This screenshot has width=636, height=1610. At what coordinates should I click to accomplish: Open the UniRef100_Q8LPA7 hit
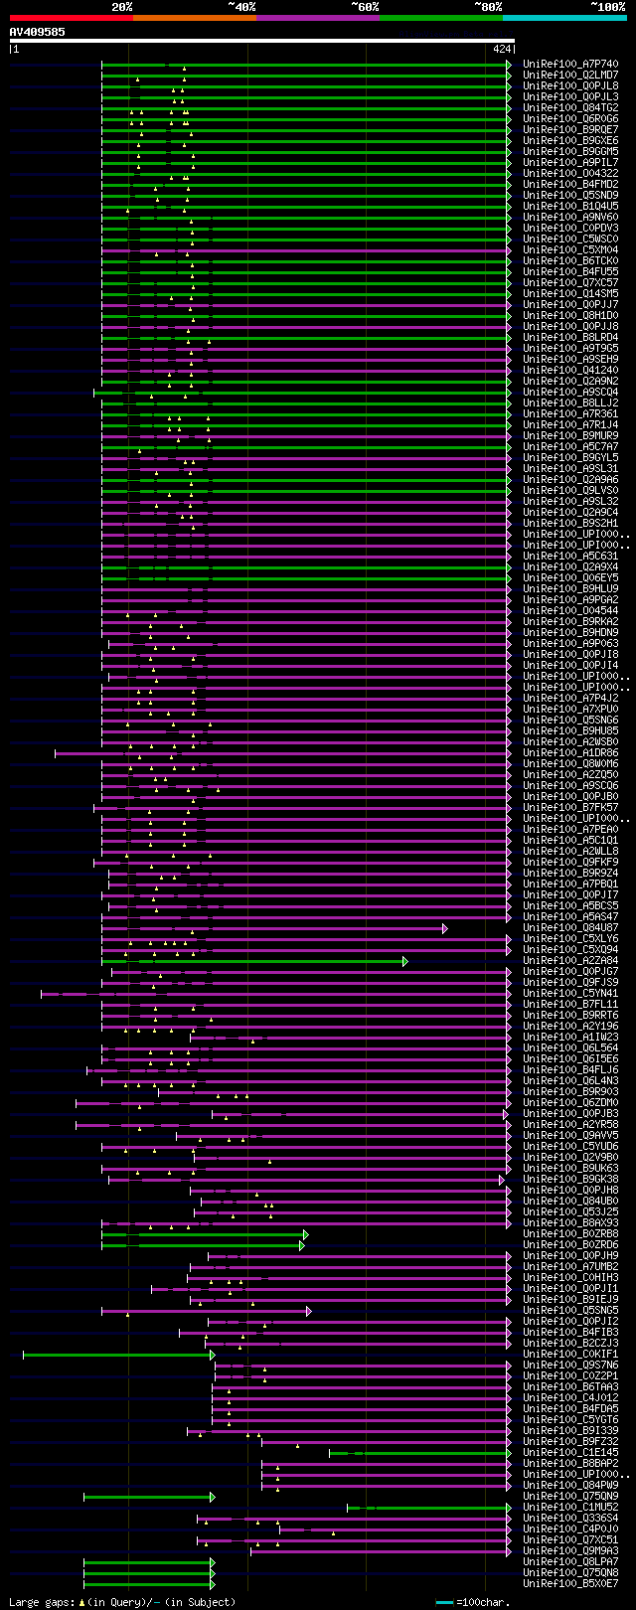pos(570,1561)
